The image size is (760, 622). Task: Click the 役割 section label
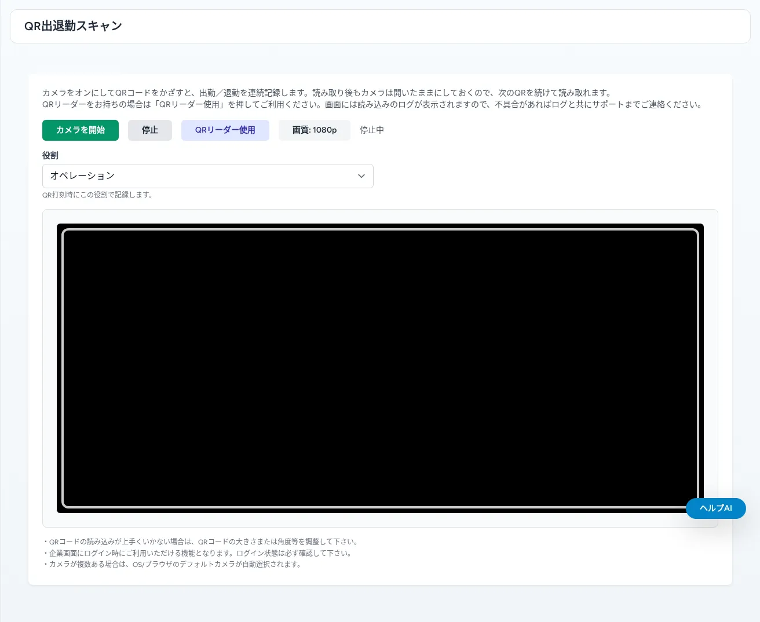pos(50,155)
